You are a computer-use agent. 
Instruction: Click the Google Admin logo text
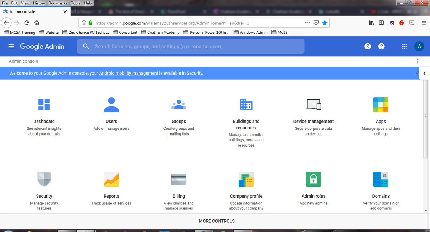pyautogui.click(x=42, y=46)
